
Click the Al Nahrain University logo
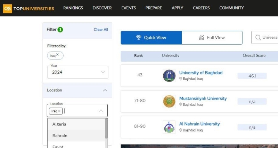click(169, 127)
